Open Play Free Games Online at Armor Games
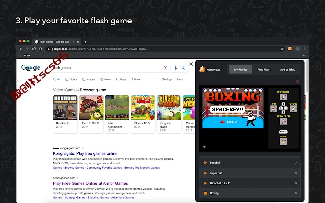 tap(90, 183)
